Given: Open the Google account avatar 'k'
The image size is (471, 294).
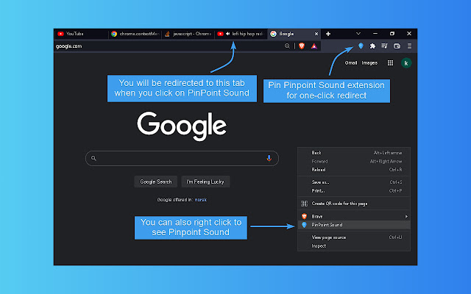Looking at the screenshot, I should 406,63.
